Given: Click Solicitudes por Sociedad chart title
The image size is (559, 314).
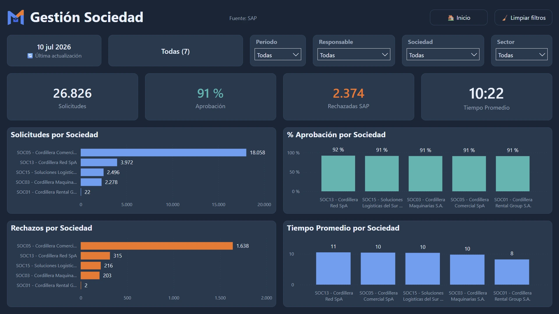Looking at the screenshot, I should [x=54, y=135].
